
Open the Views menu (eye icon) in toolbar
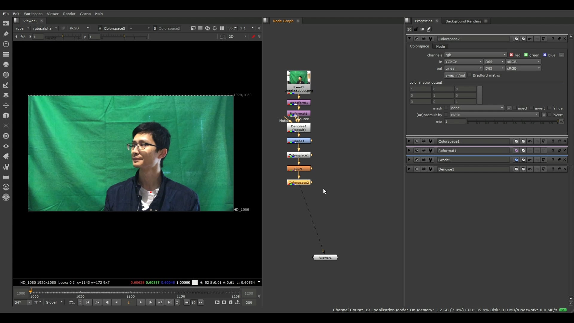6,146
